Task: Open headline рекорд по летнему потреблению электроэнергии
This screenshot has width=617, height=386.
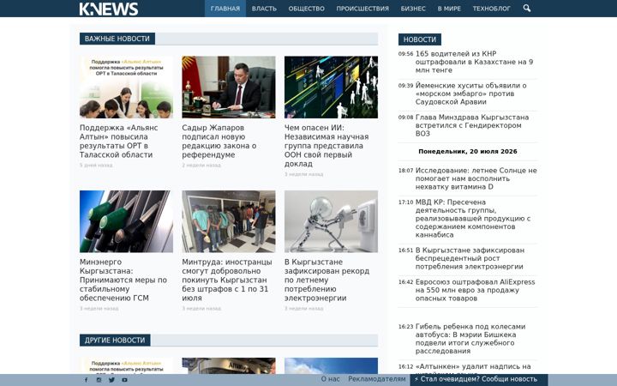Action: pos(326,280)
